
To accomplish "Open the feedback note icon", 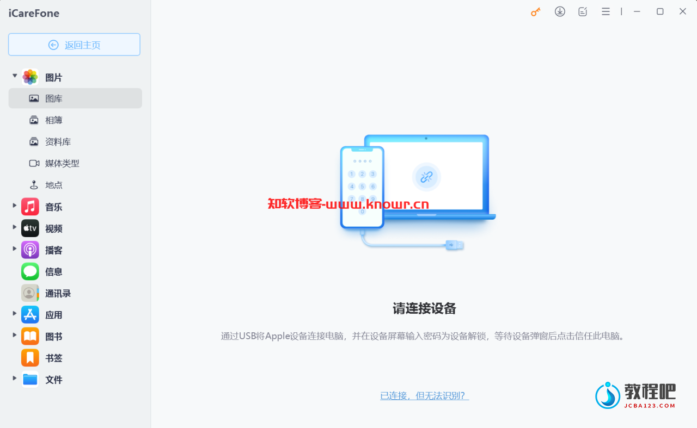I will 583,11.
